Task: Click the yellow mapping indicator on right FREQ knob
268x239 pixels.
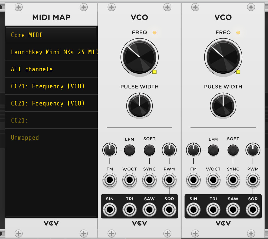Action: 238,72
